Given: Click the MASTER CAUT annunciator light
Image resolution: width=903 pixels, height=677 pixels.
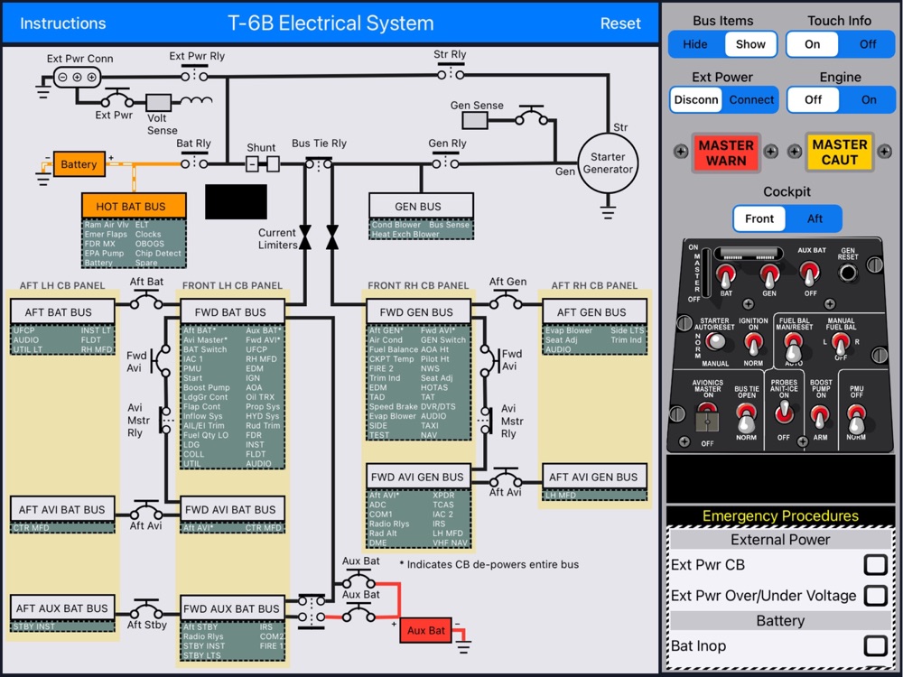Looking at the screenshot, I should (840, 153).
